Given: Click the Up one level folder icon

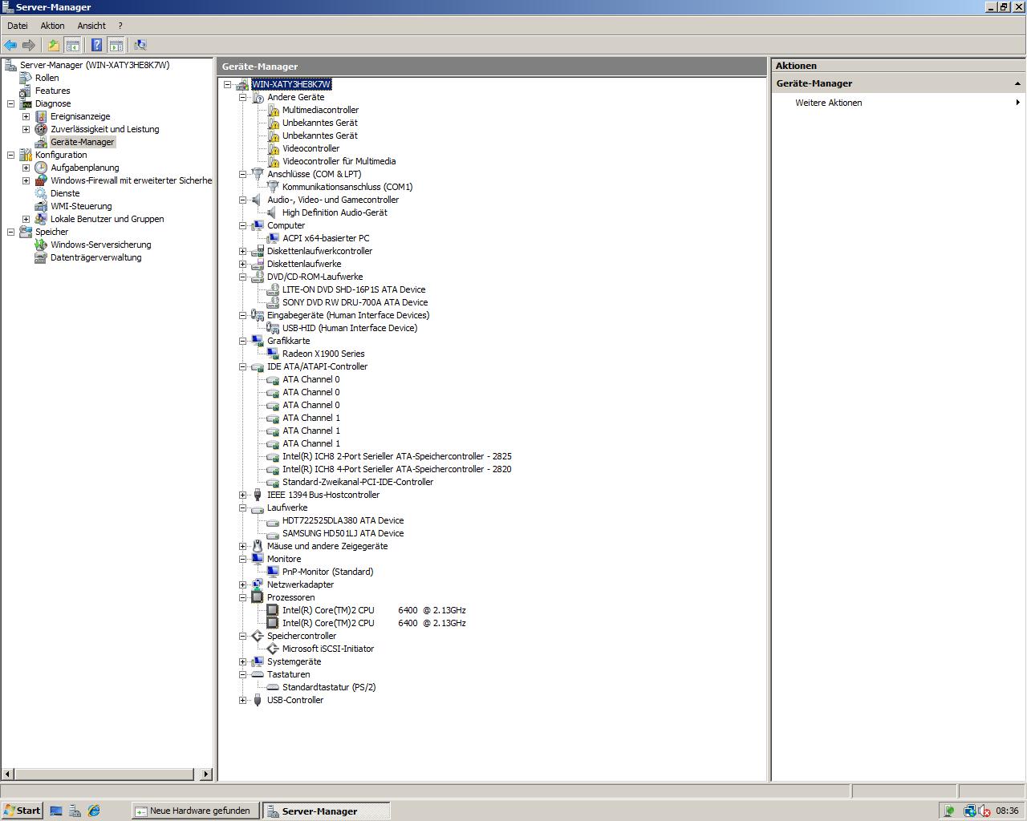Looking at the screenshot, I should click(53, 45).
